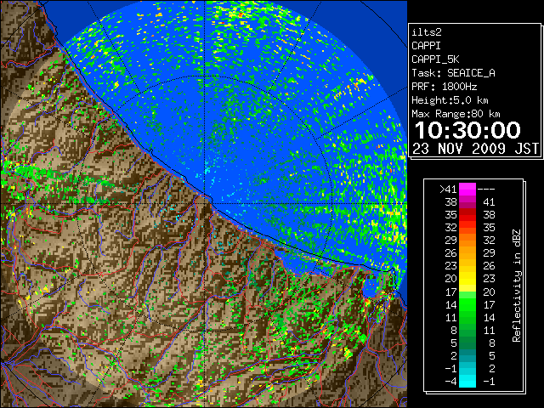The image size is (544, 408).
Task: Select the 'CAPPI_5K' product label
Action: (x=435, y=59)
